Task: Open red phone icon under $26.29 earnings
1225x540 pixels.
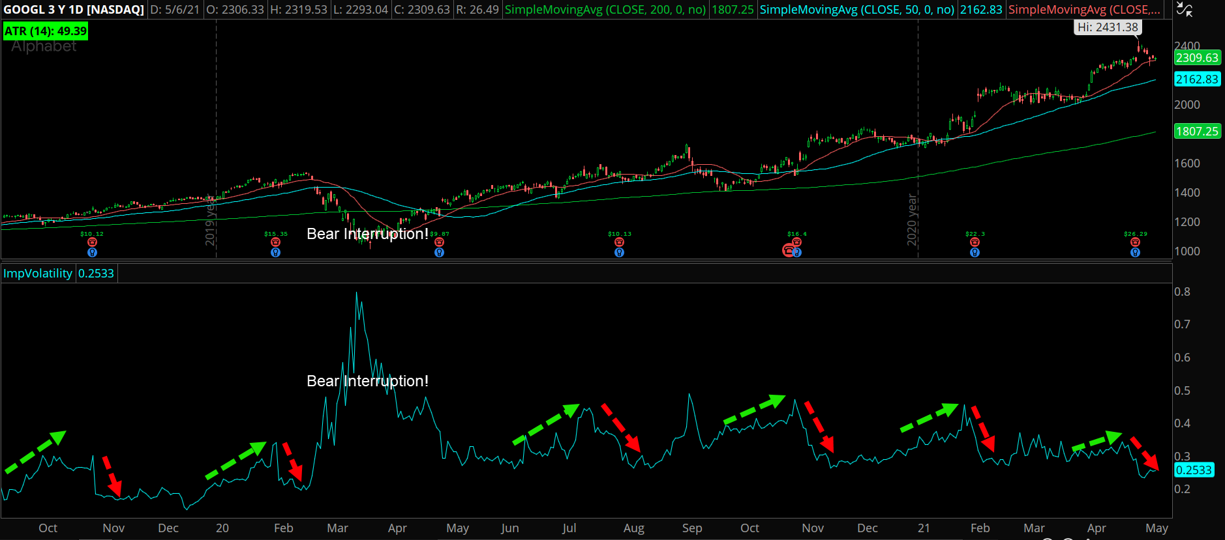Action: tap(1135, 242)
